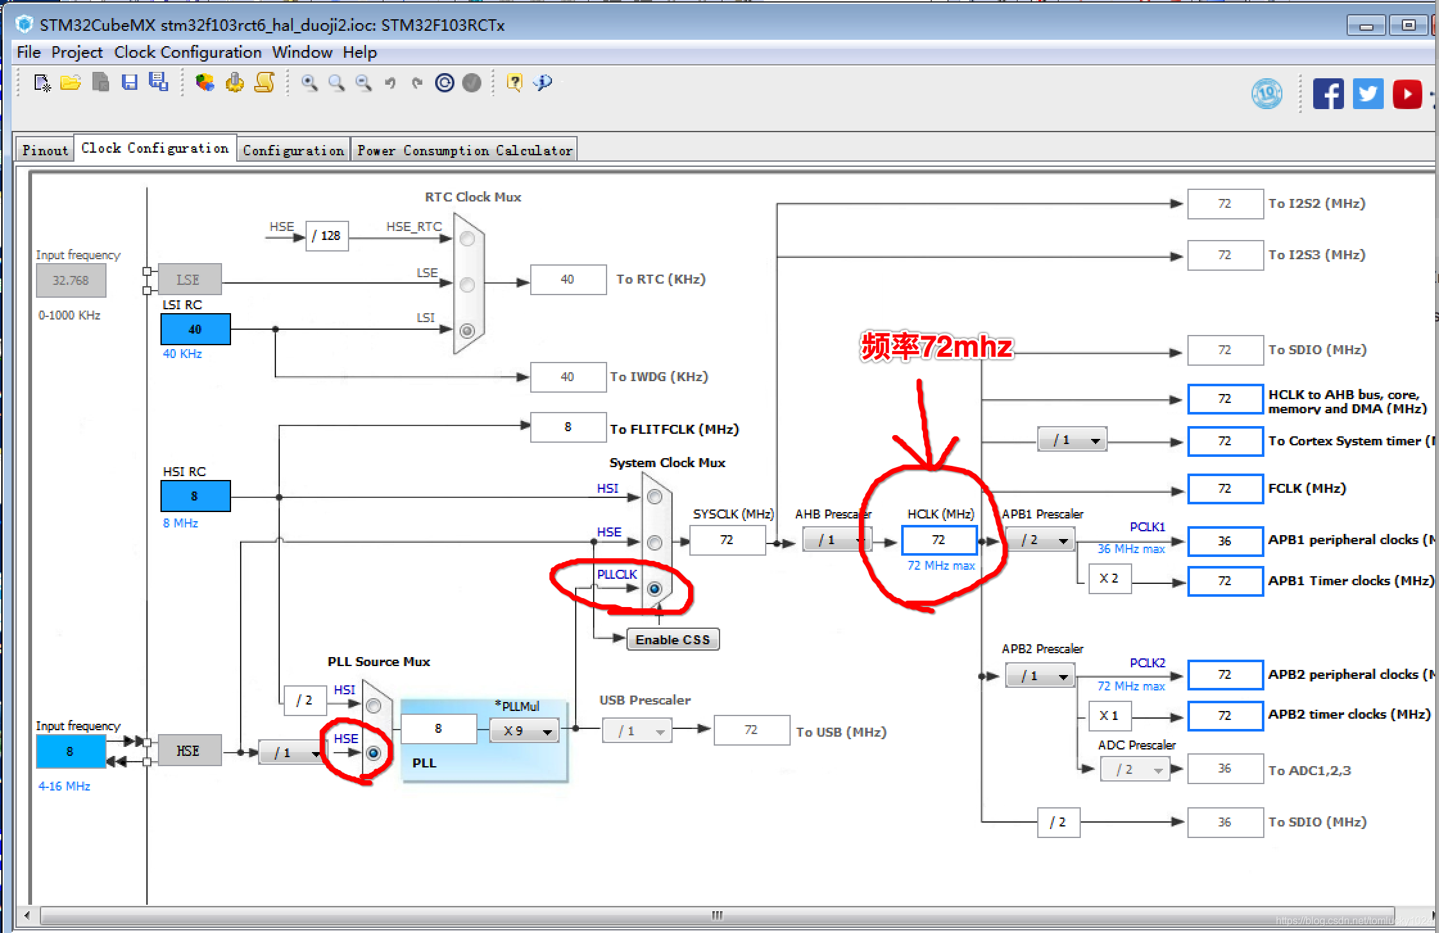
Task: Switch to the Pinout tab
Action: [45, 150]
